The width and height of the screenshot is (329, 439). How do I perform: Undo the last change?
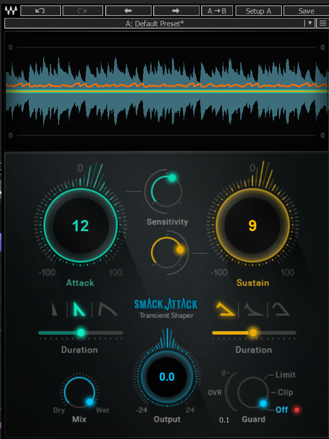(x=41, y=11)
